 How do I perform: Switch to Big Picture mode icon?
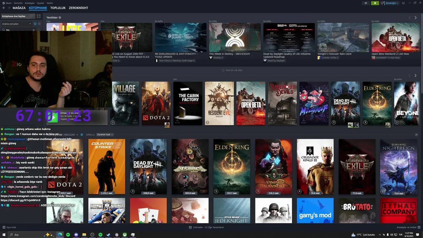(403, 3)
